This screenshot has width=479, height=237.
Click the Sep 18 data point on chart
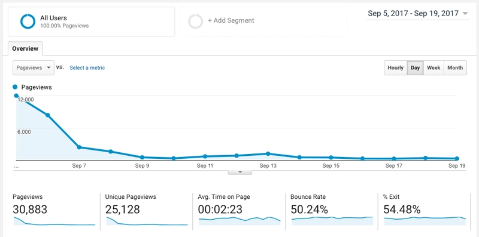(426, 158)
